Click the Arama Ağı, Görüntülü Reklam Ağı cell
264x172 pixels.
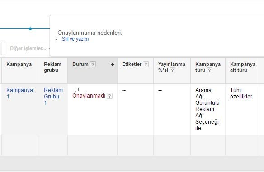click(207, 109)
